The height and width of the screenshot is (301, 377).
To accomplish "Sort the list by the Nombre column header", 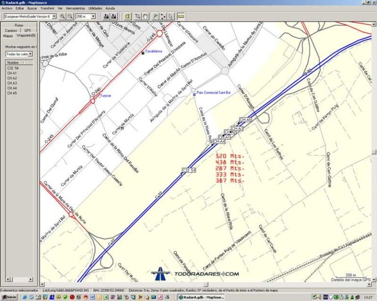I will point(13,63).
